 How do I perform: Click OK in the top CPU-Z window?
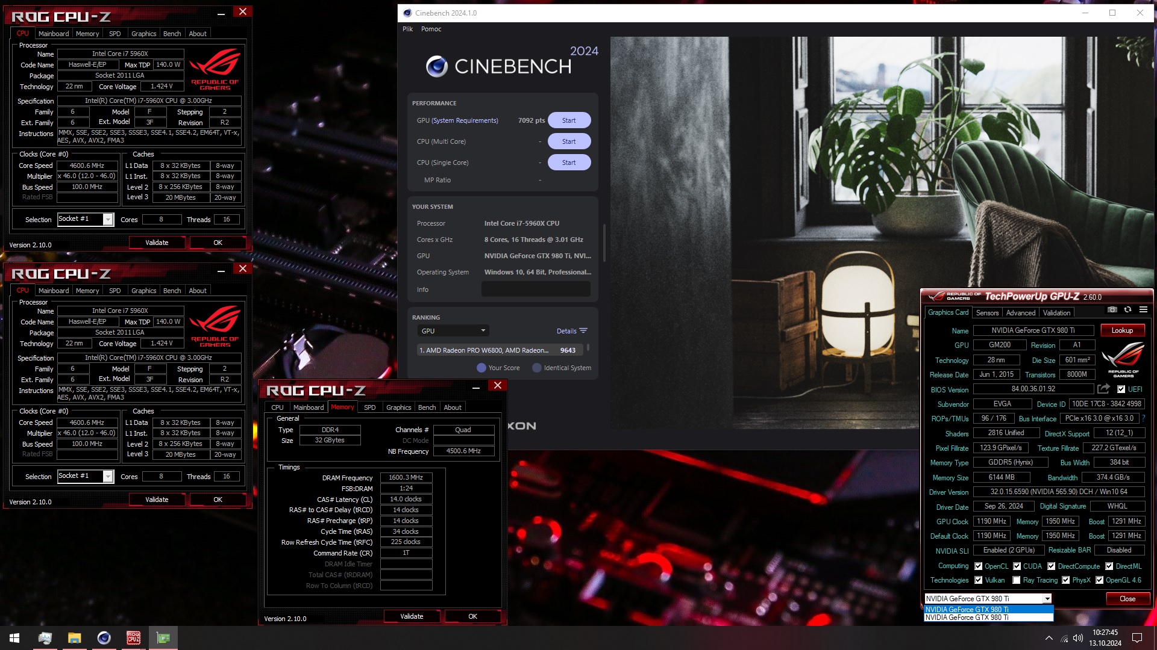[x=218, y=243]
